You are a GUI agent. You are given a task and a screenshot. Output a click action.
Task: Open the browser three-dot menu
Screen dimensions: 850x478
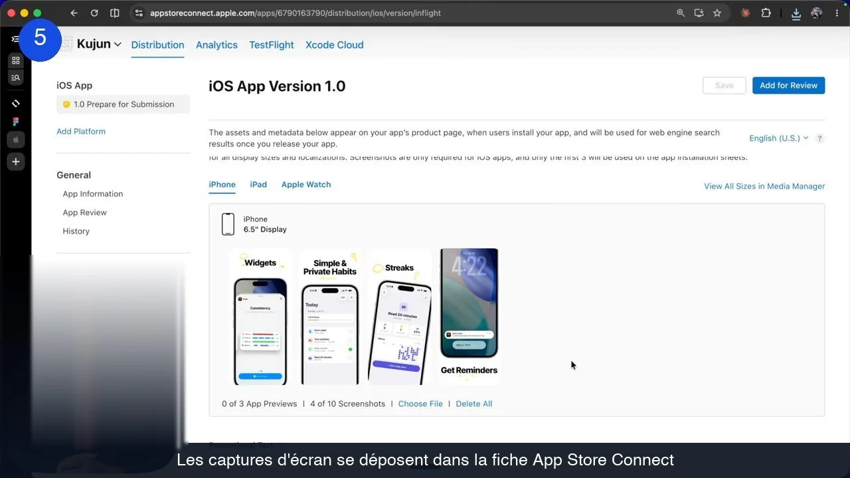[x=836, y=13]
